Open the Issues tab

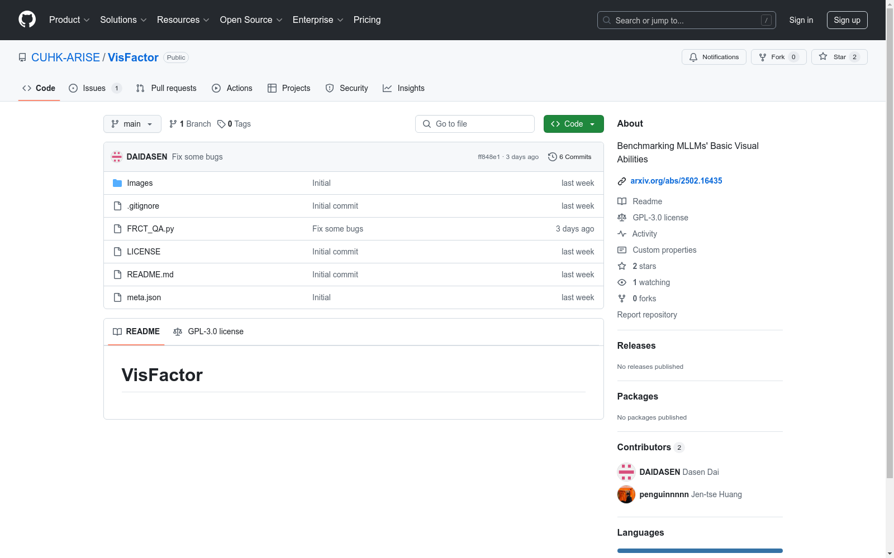(95, 88)
